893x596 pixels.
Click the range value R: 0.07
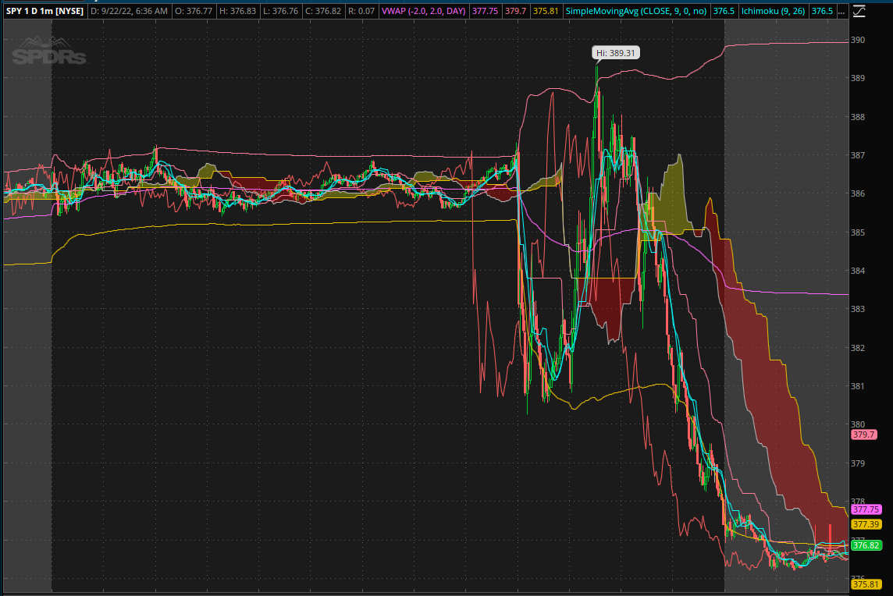click(x=361, y=11)
